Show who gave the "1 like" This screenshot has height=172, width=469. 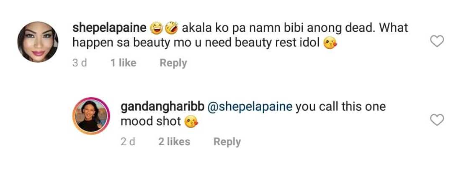tap(123, 63)
